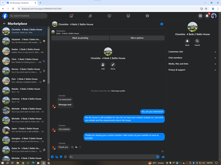Open the Windows Start menu
Image resolution: width=221 pixels, height=165 pixels.
click(2, 163)
